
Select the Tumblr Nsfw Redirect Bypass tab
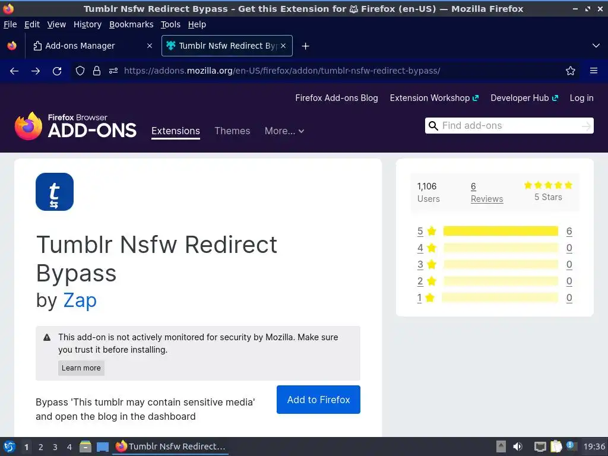[x=227, y=46]
